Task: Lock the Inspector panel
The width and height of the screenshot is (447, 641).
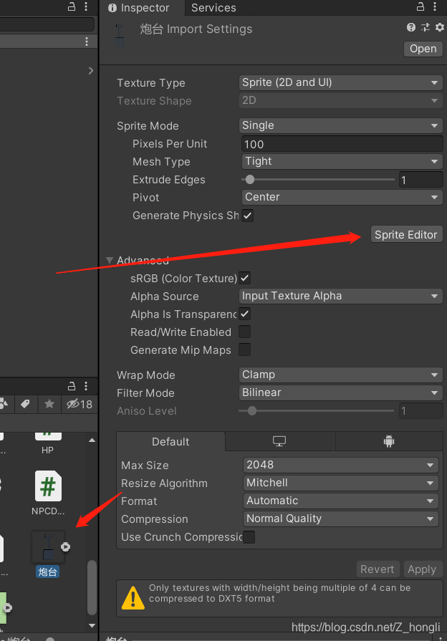Action: tap(420, 6)
